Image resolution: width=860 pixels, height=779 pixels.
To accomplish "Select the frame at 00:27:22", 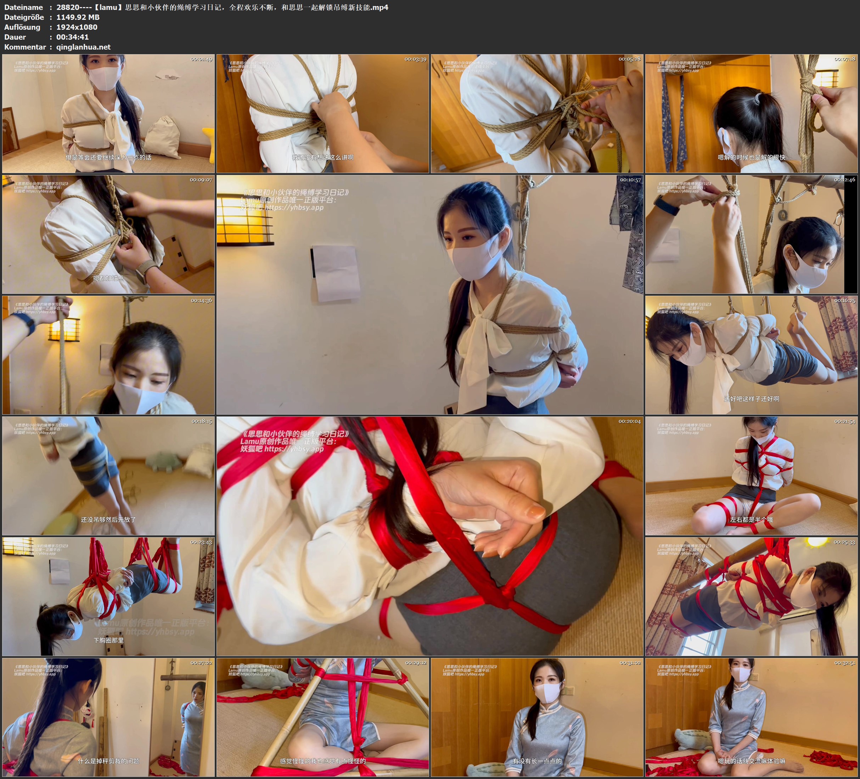I will click(x=108, y=717).
